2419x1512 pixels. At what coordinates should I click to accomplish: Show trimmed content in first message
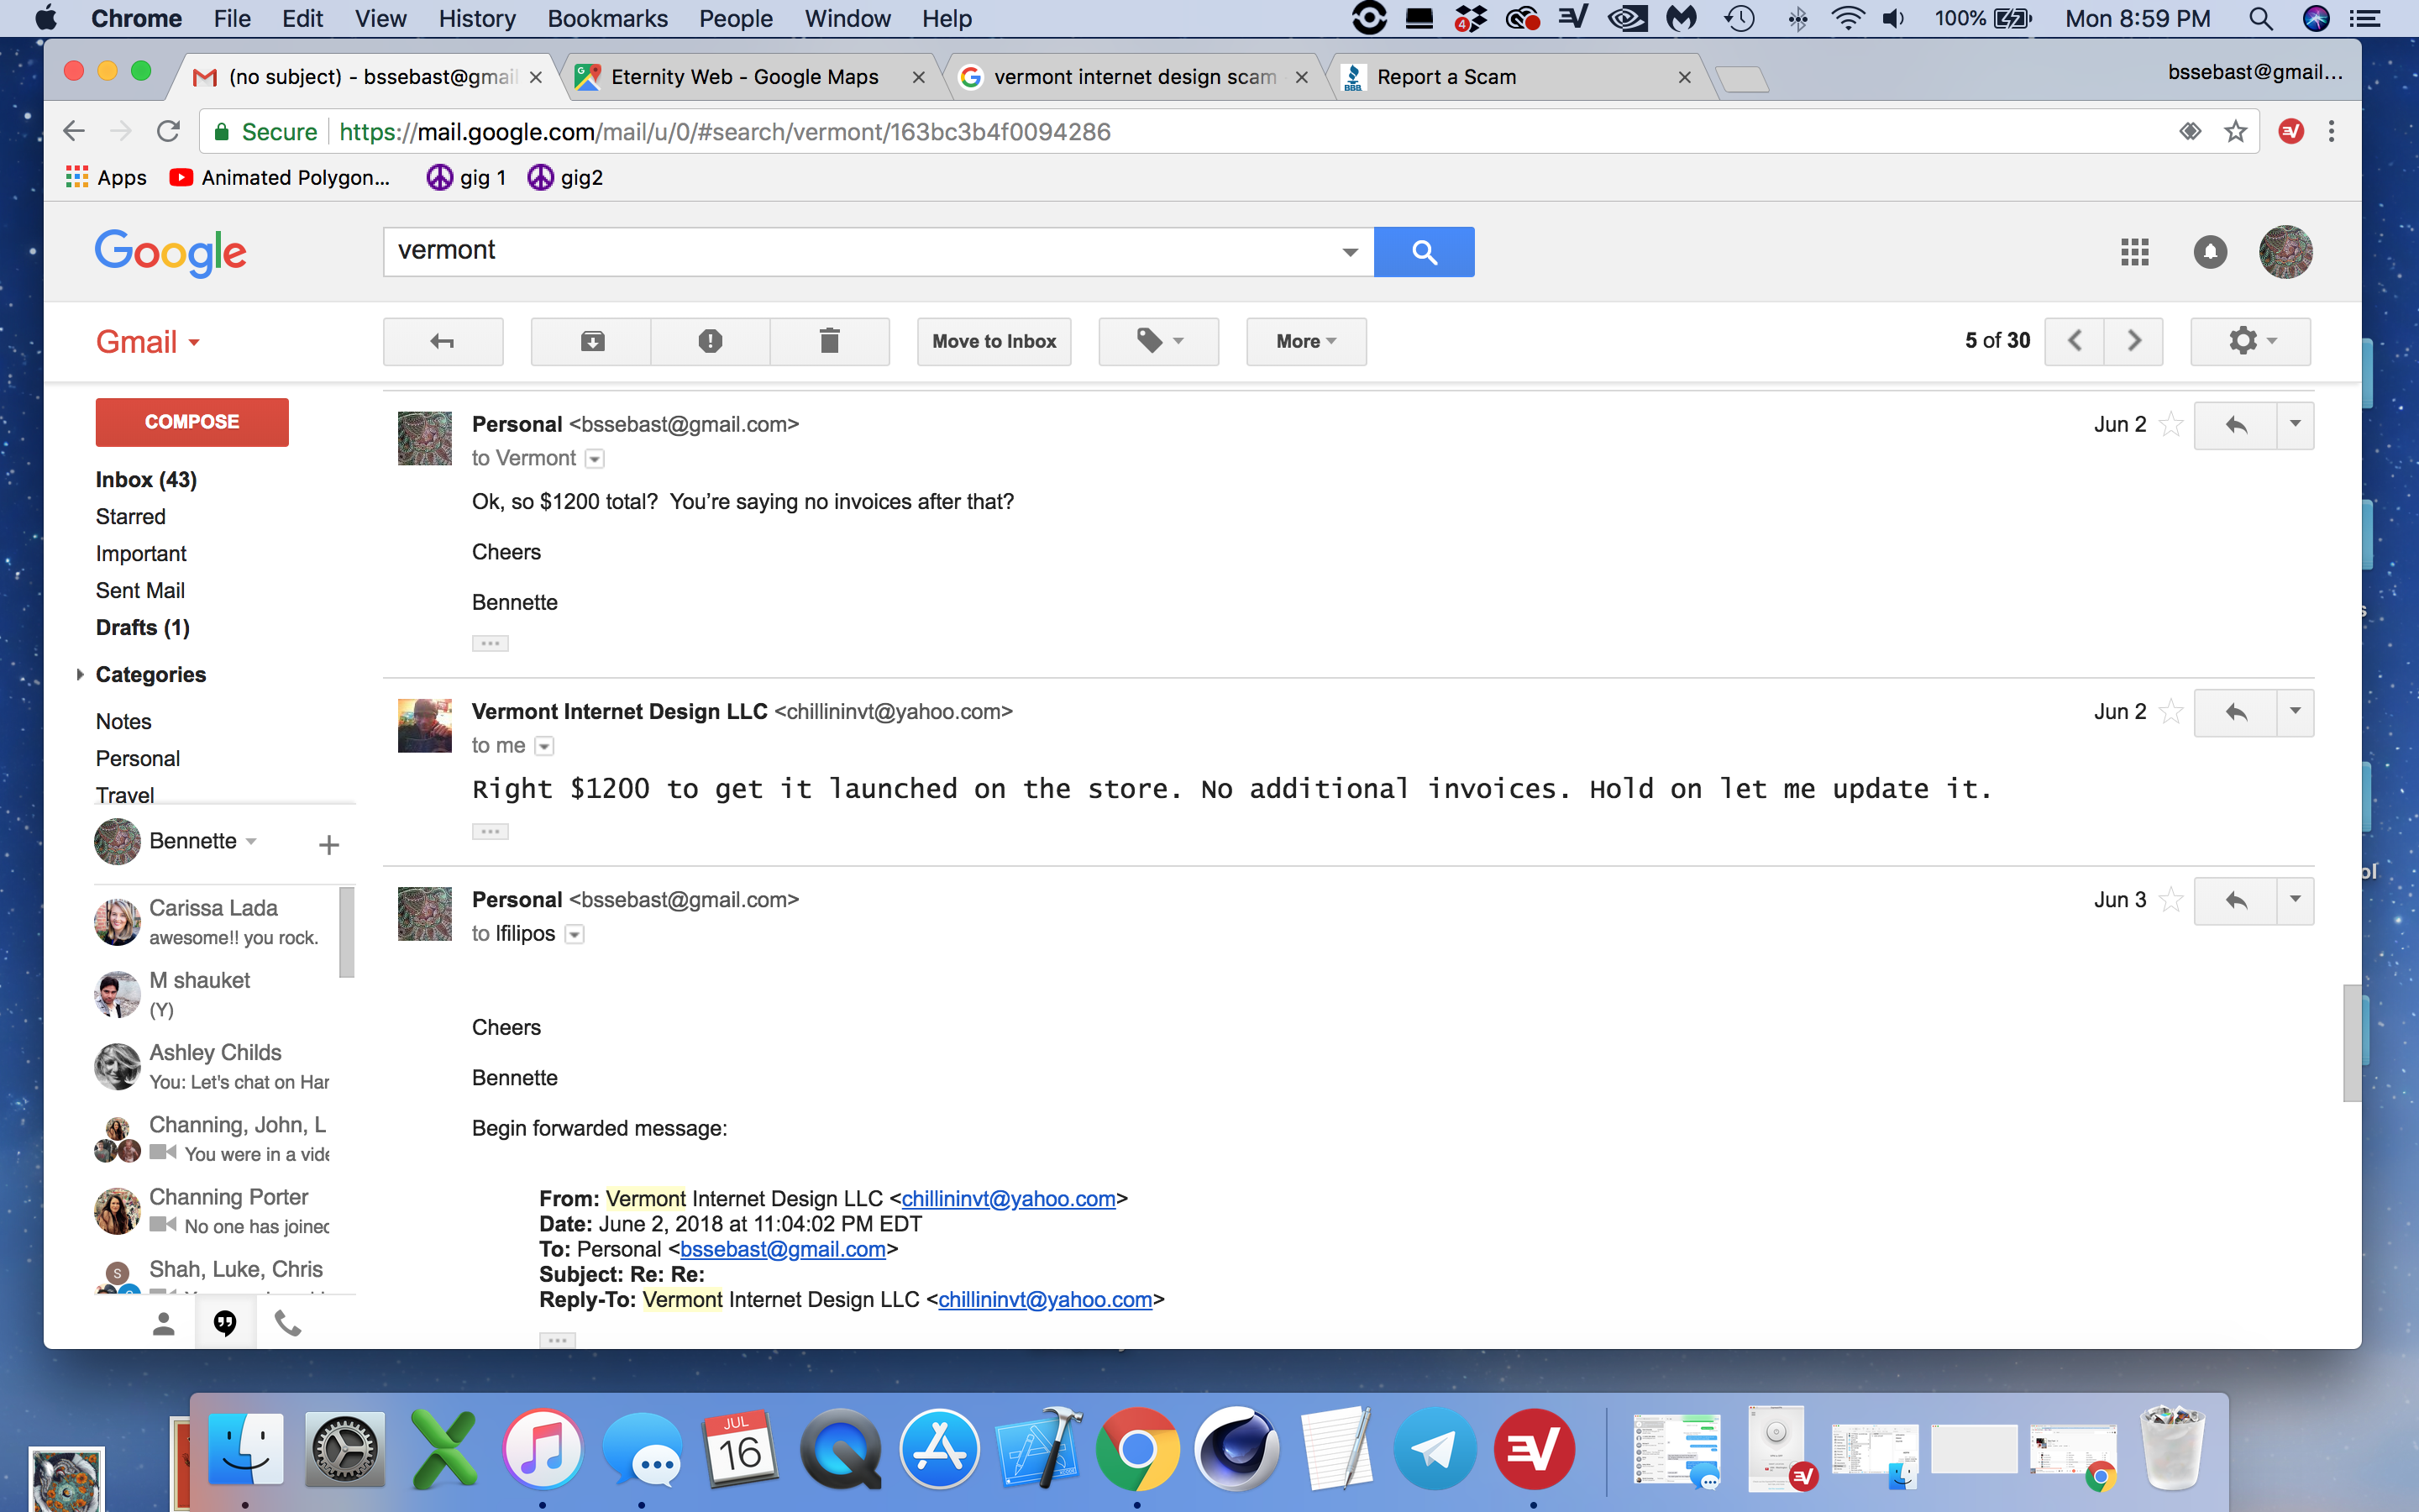[490, 643]
